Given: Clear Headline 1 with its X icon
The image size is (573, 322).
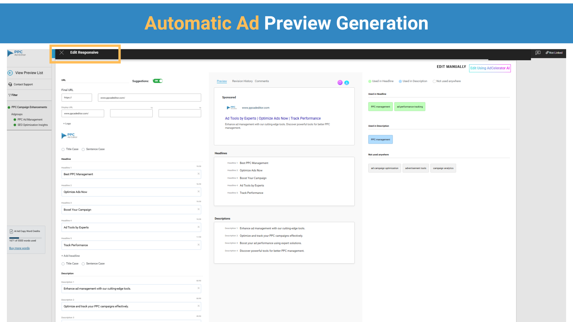Looking at the screenshot, I should [198, 174].
